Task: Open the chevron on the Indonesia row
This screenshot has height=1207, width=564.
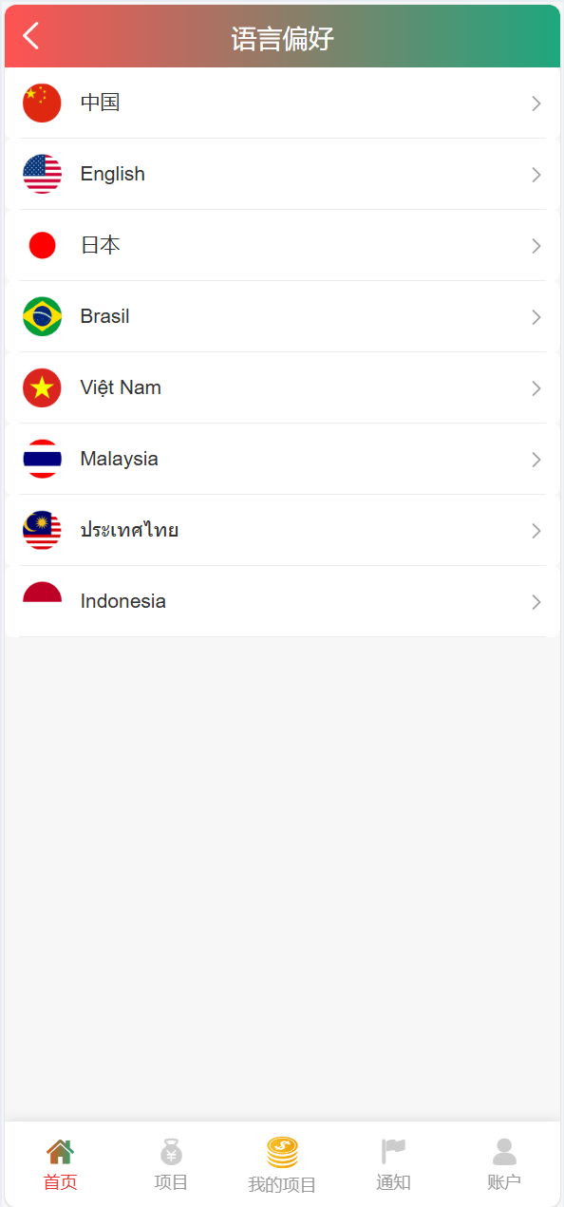Action: click(x=536, y=602)
